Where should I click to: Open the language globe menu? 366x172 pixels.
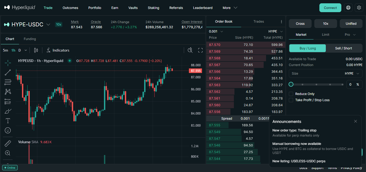point(348,8)
